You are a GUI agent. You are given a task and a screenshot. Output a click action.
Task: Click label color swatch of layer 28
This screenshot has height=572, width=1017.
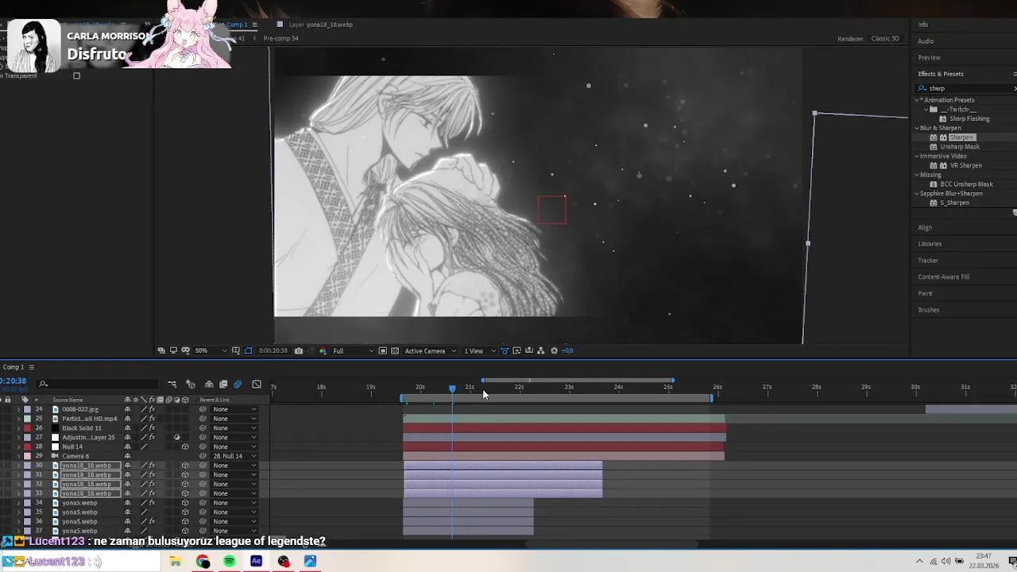click(x=27, y=446)
